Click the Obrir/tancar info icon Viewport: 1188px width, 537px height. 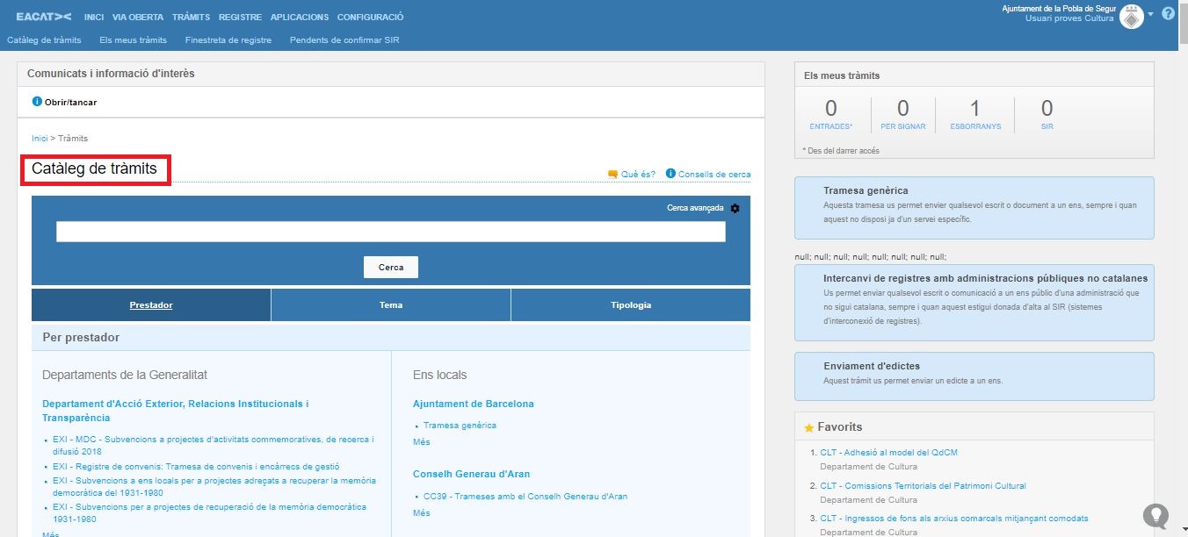coord(37,102)
